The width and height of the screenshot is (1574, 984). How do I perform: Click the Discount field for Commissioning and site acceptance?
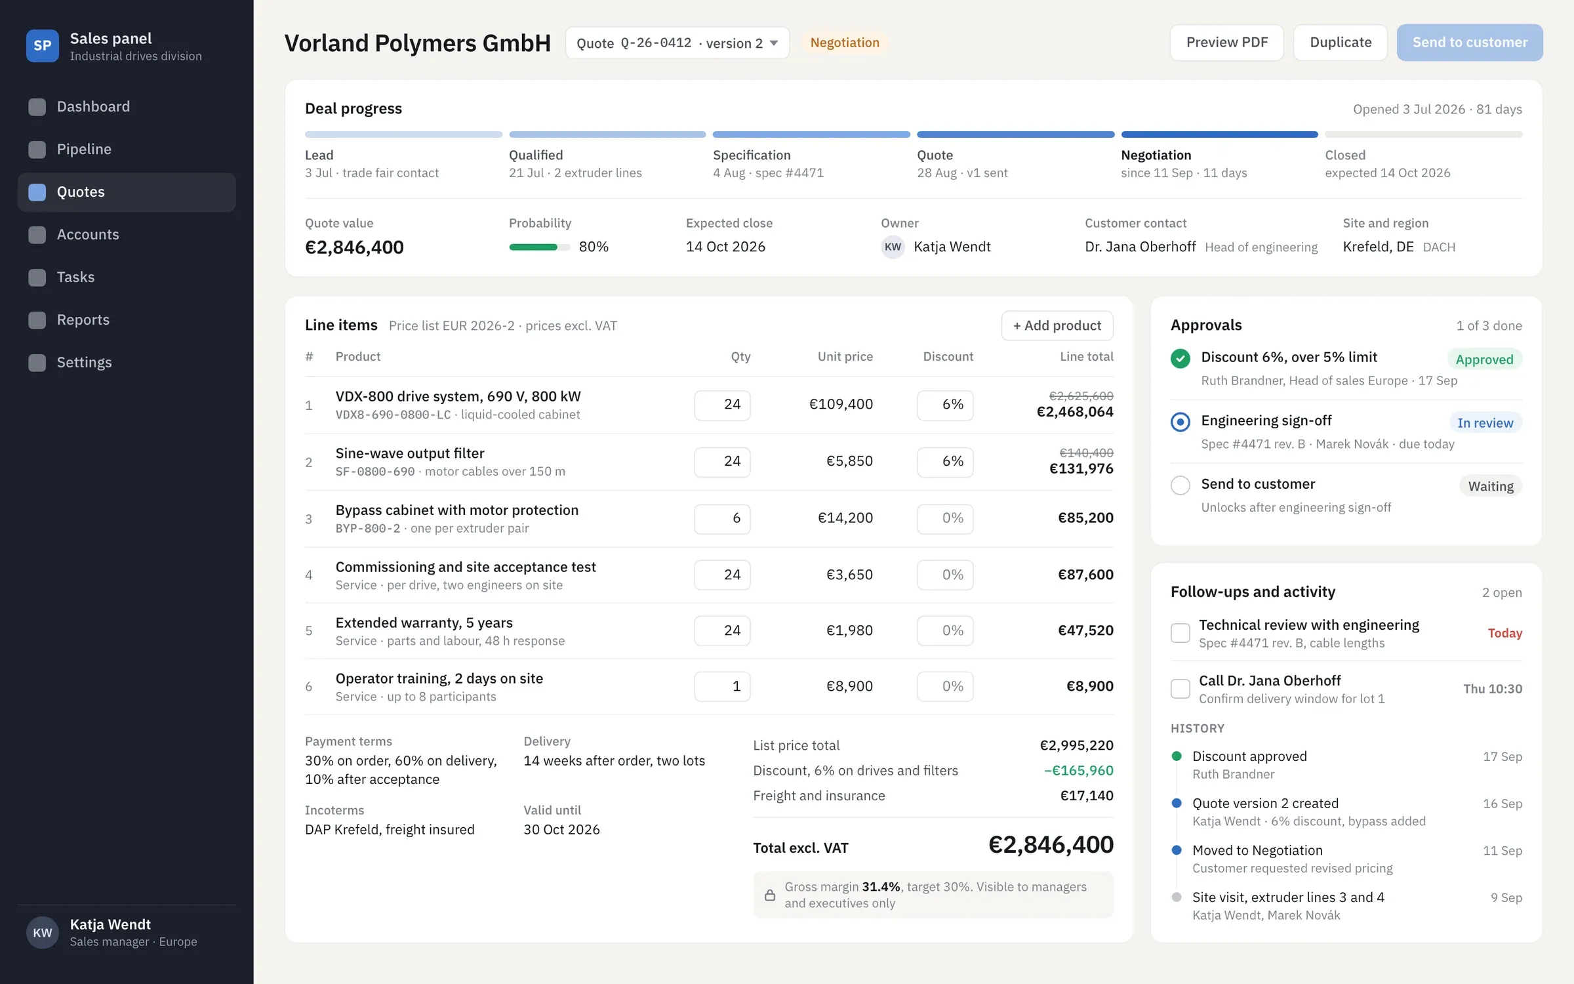[x=945, y=575]
